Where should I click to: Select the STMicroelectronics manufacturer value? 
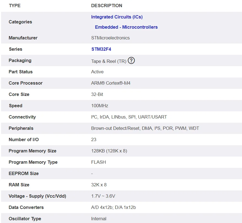110,38
